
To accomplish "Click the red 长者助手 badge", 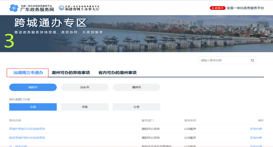I will pyautogui.click(x=217, y=8).
